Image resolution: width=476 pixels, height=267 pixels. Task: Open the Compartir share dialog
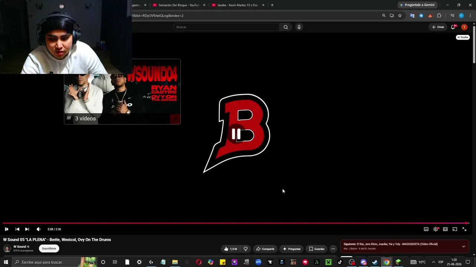[265, 249]
